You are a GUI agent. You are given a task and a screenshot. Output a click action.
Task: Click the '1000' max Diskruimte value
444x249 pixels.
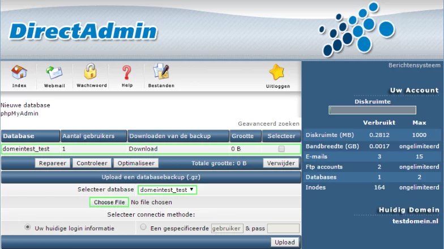coord(419,135)
